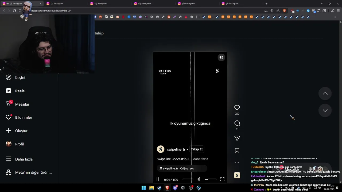Screen dimensions: 342x192
Task: Open Brave browser taskbar icon
Action: pos(167,188)
